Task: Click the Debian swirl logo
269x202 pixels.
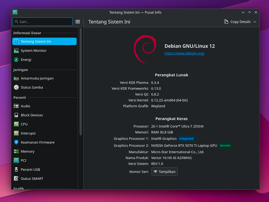Action: click(145, 49)
